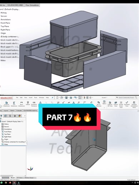This screenshot has height=185, width=139.
Task: Select Block upper<1> in upper tree
Action: click(x=10, y=47)
